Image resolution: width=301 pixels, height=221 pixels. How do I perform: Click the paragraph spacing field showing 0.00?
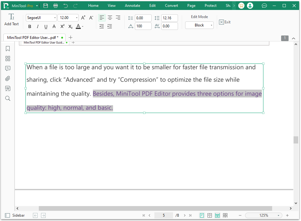(143, 18)
